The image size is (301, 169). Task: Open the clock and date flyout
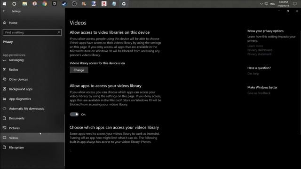283,4
